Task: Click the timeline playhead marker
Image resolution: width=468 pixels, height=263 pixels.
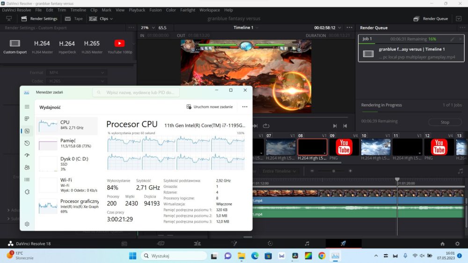Action: (397, 179)
